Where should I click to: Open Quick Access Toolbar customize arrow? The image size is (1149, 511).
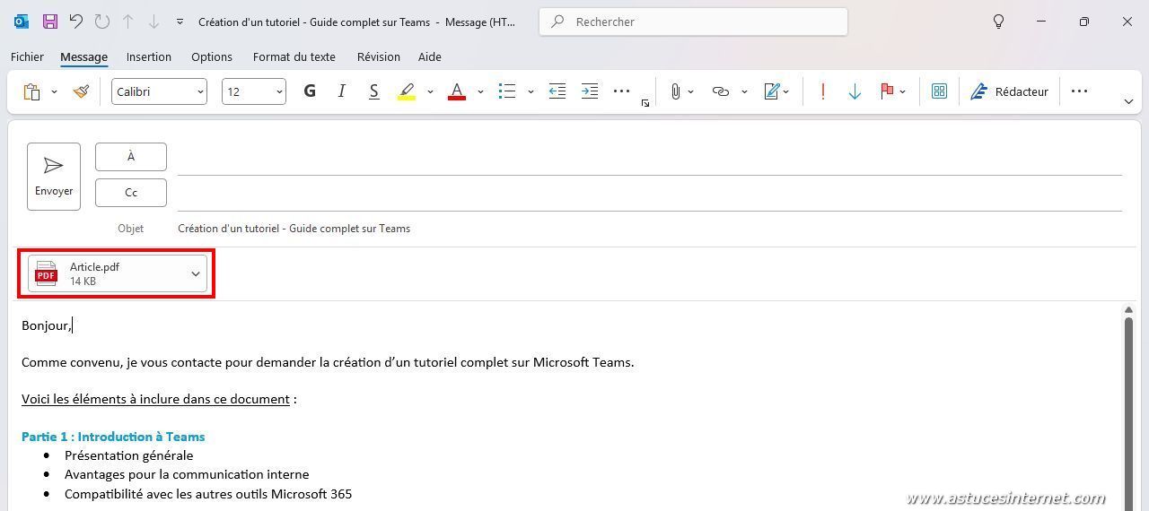[180, 22]
